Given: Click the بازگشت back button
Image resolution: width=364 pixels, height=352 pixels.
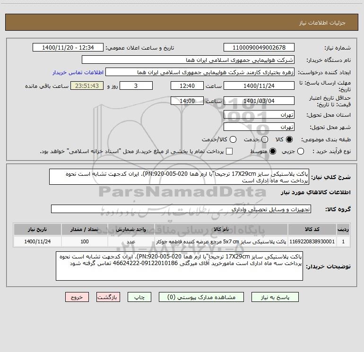Looking at the screenshot, I should [108, 297].
